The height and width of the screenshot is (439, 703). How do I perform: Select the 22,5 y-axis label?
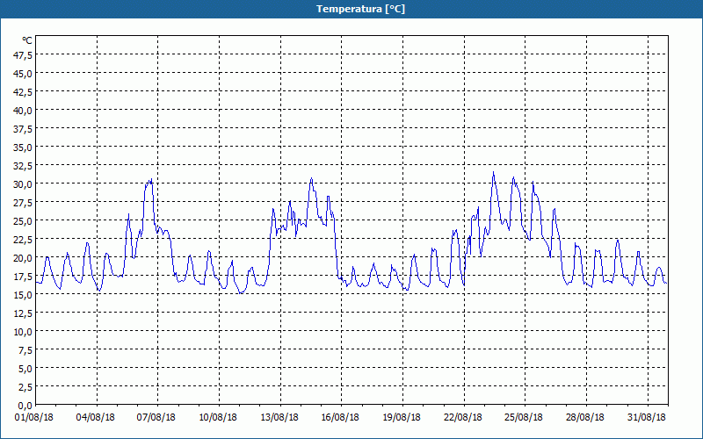23,240
